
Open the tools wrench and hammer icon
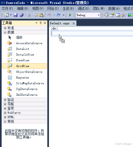(x=124, y=15)
